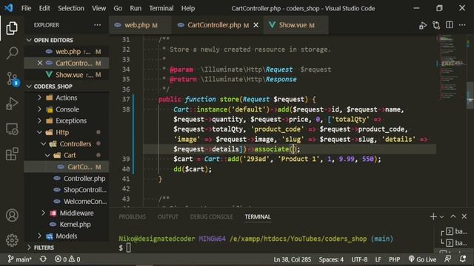Open the feedback icon in status bar

point(447,259)
